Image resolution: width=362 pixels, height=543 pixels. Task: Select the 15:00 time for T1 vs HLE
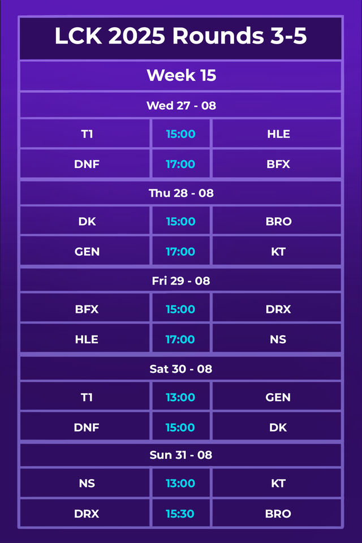pyautogui.click(x=180, y=134)
